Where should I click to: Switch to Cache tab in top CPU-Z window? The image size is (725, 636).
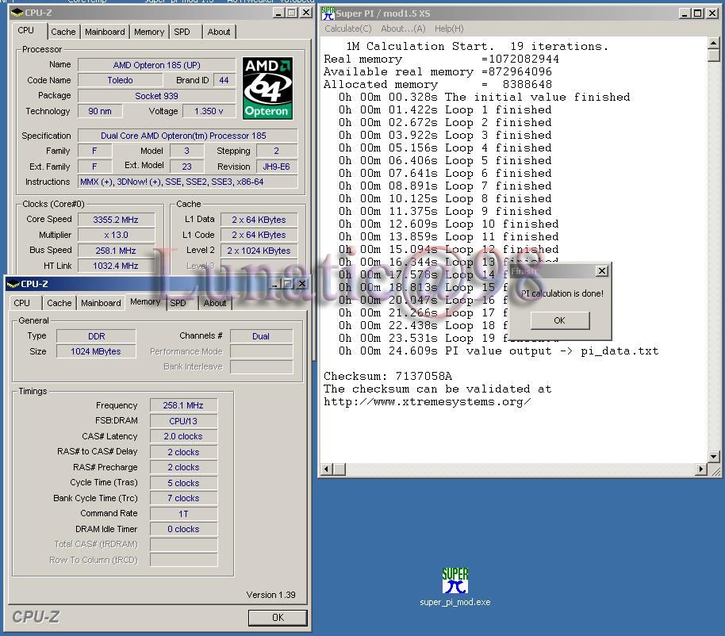tap(63, 32)
